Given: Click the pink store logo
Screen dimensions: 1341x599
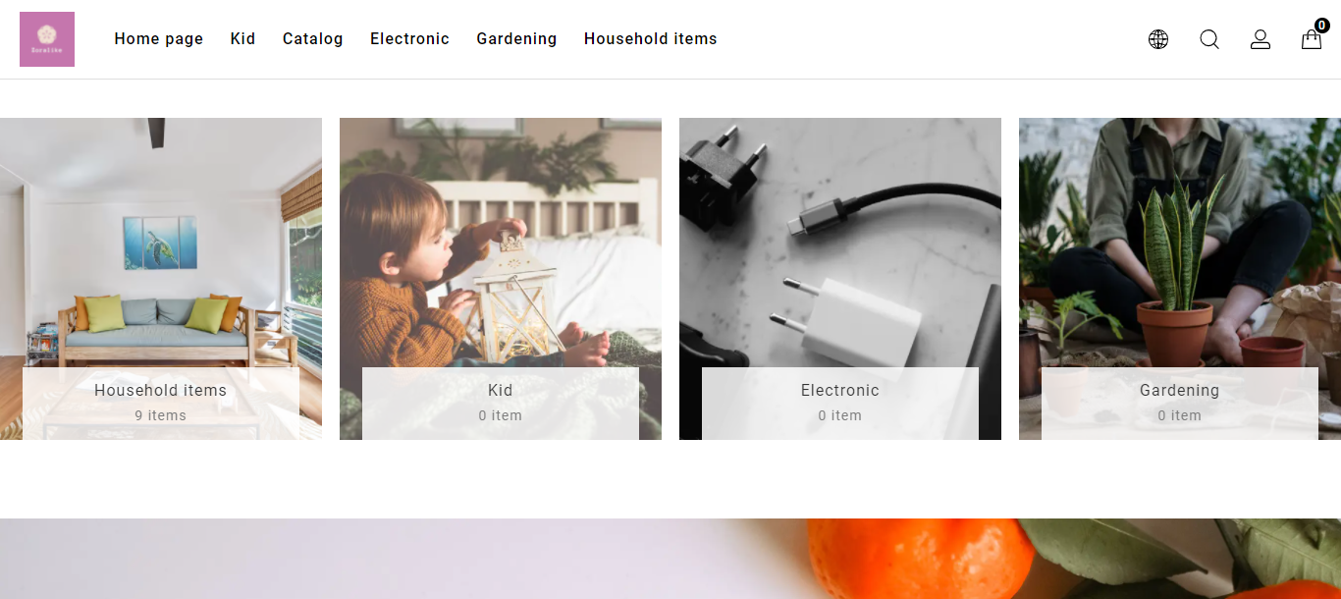Looking at the screenshot, I should (x=47, y=39).
